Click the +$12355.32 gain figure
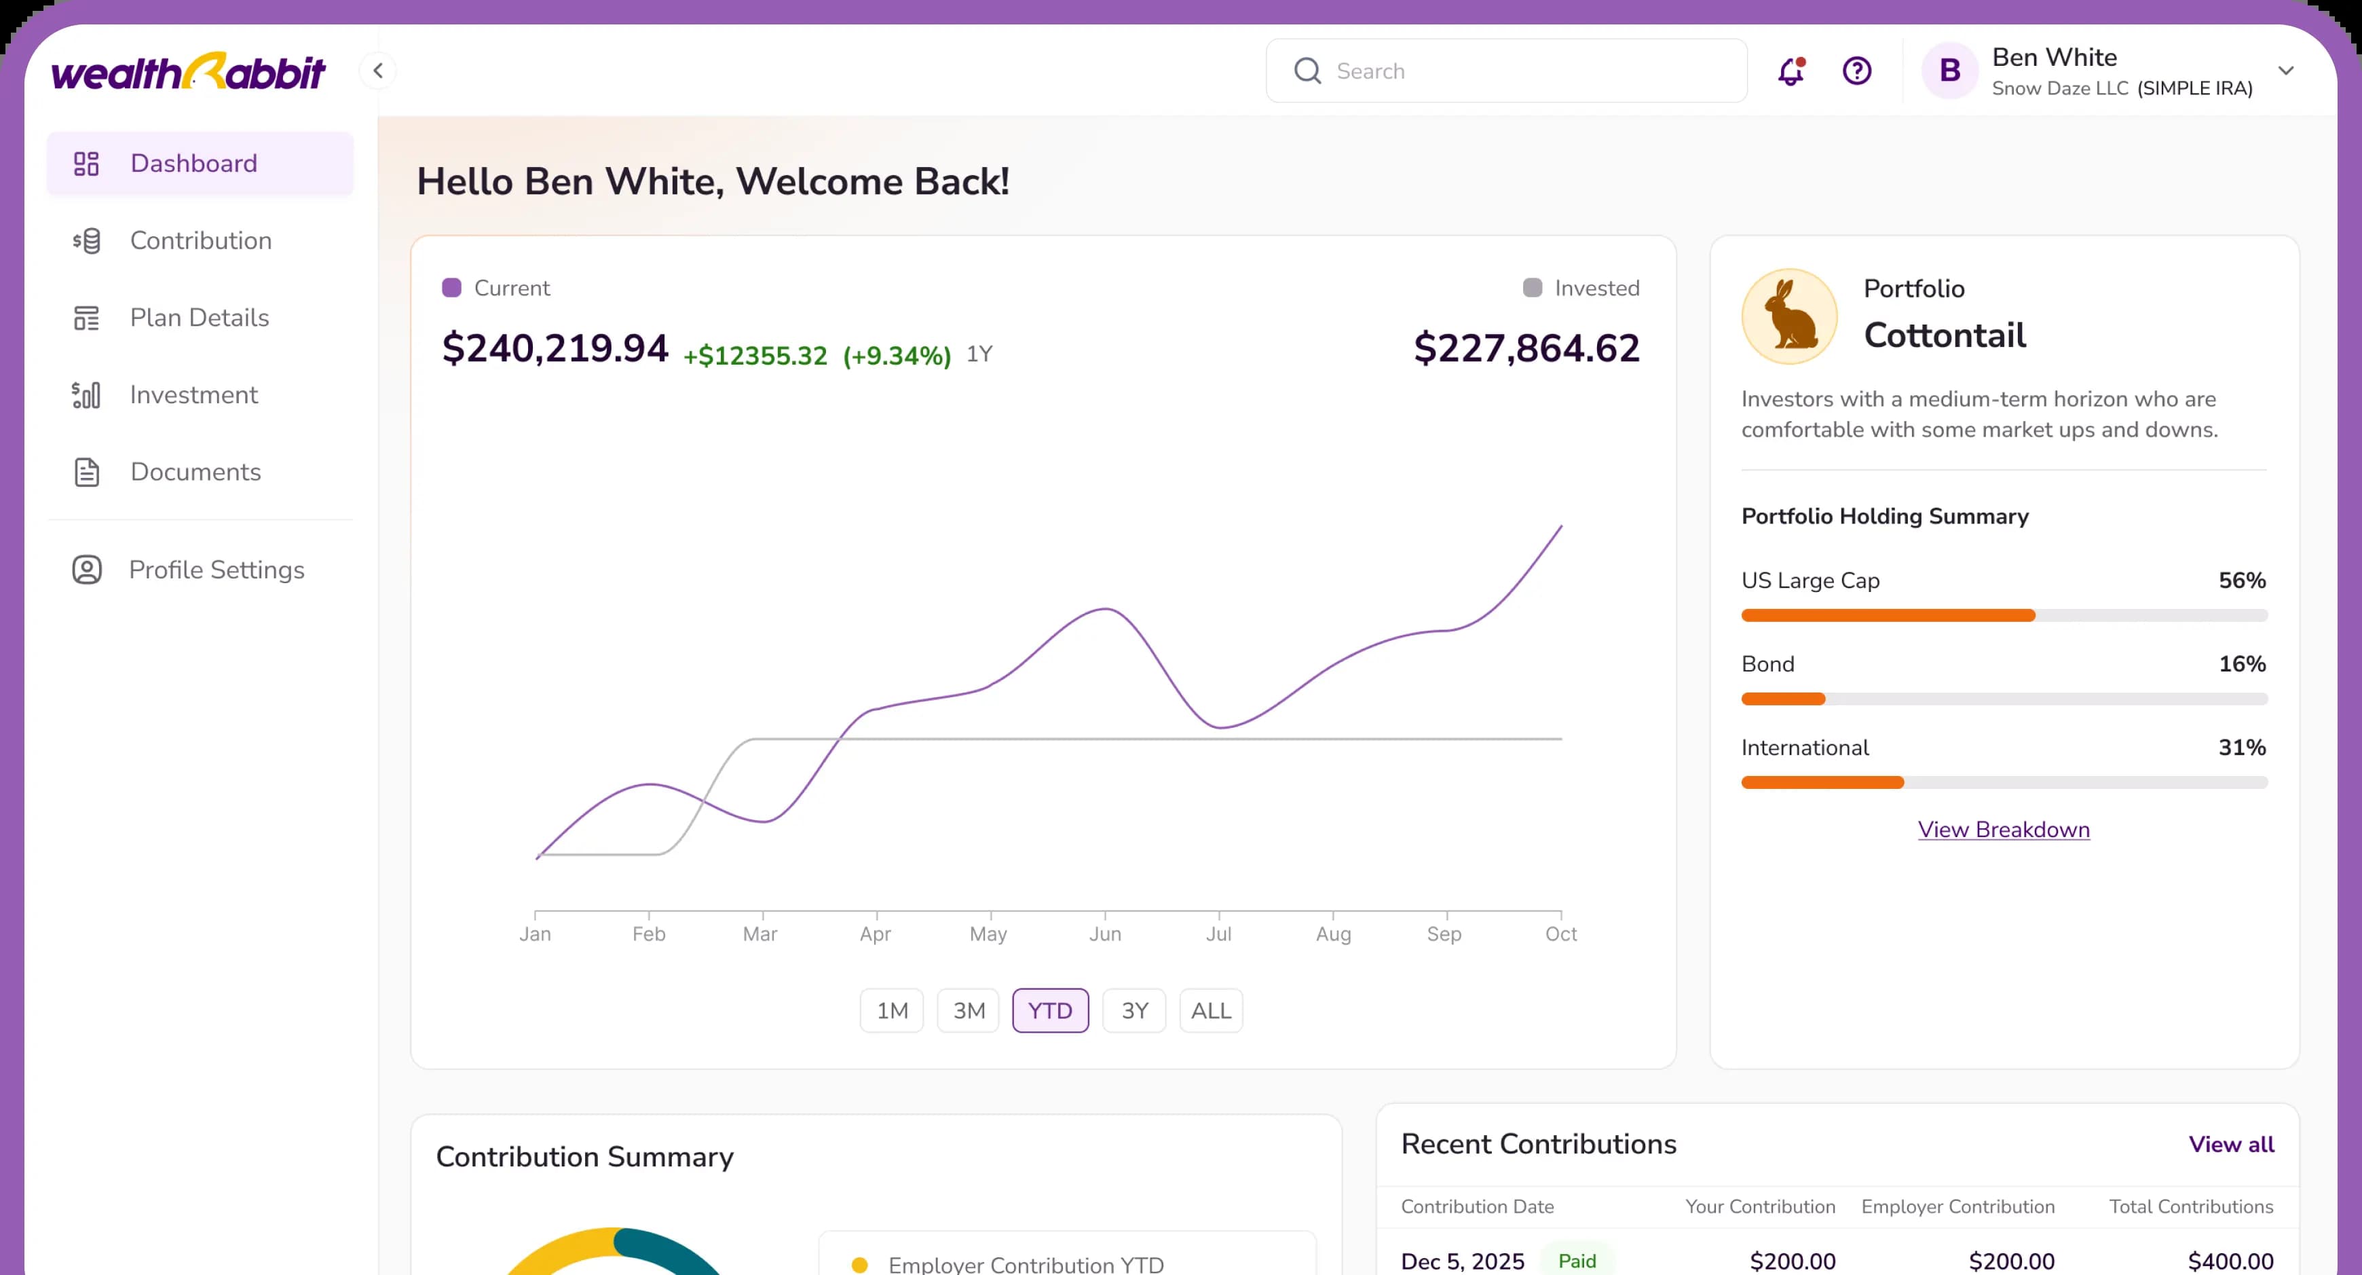This screenshot has width=2362, height=1275. click(x=755, y=355)
